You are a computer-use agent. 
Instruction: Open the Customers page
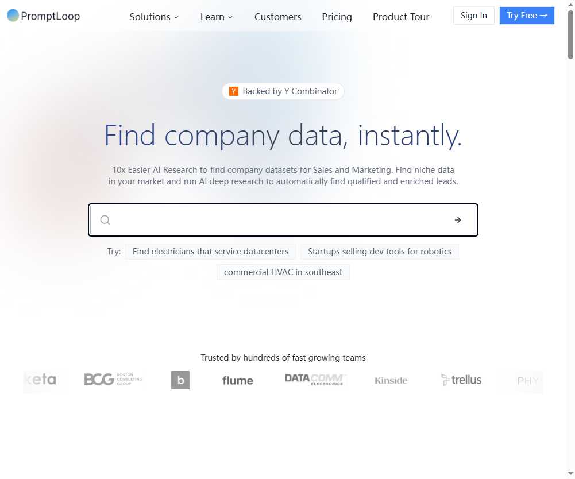click(x=277, y=17)
